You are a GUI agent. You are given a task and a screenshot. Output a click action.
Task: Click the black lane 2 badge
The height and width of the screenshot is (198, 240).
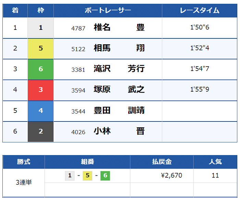click(40, 131)
